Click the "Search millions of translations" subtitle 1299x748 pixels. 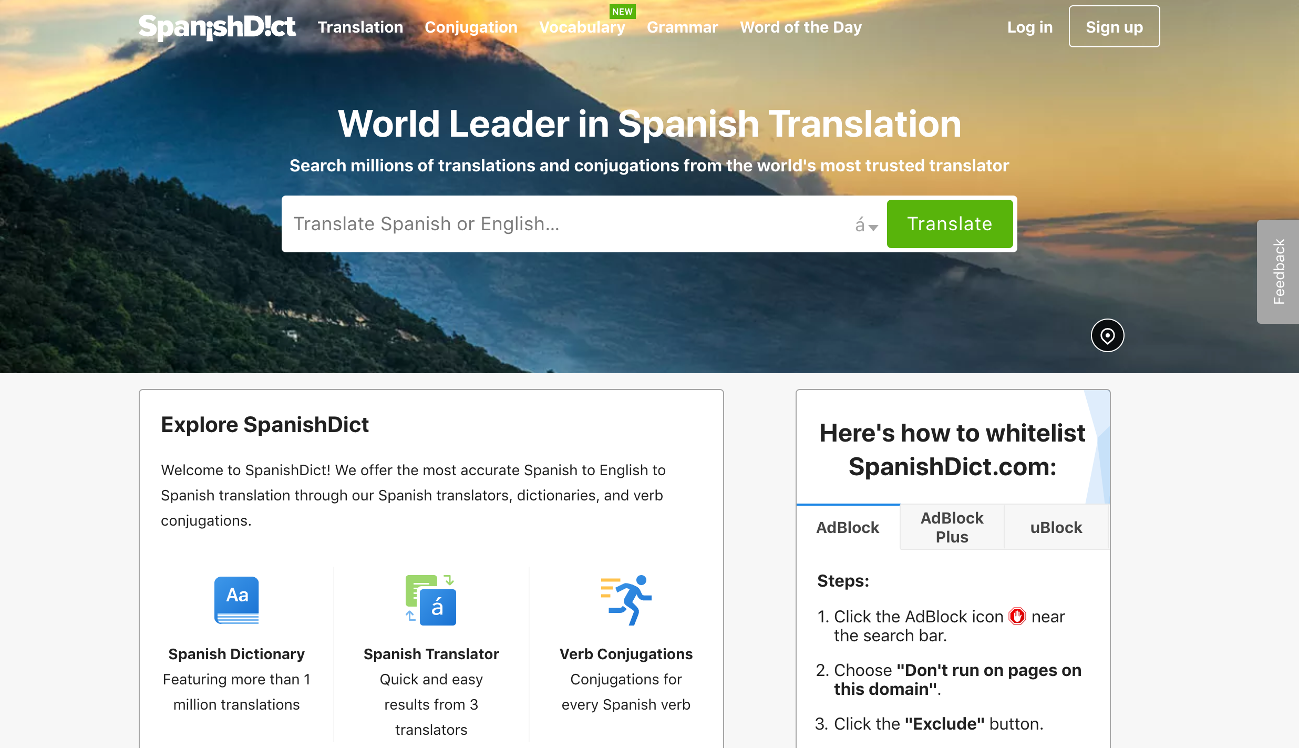point(649,166)
